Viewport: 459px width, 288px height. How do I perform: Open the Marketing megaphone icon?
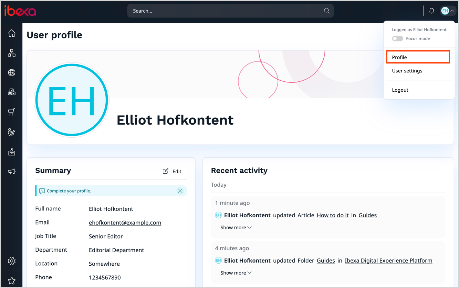(x=11, y=171)
